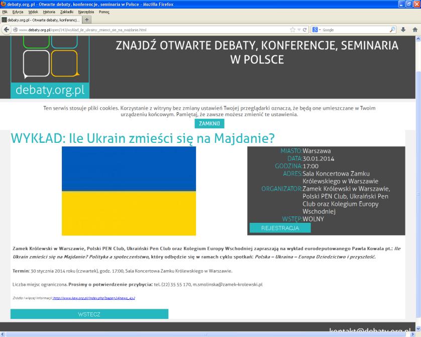421x337 pixels.
Task: Click the Ukrainian flag image
Action: (x=129, y=191)
